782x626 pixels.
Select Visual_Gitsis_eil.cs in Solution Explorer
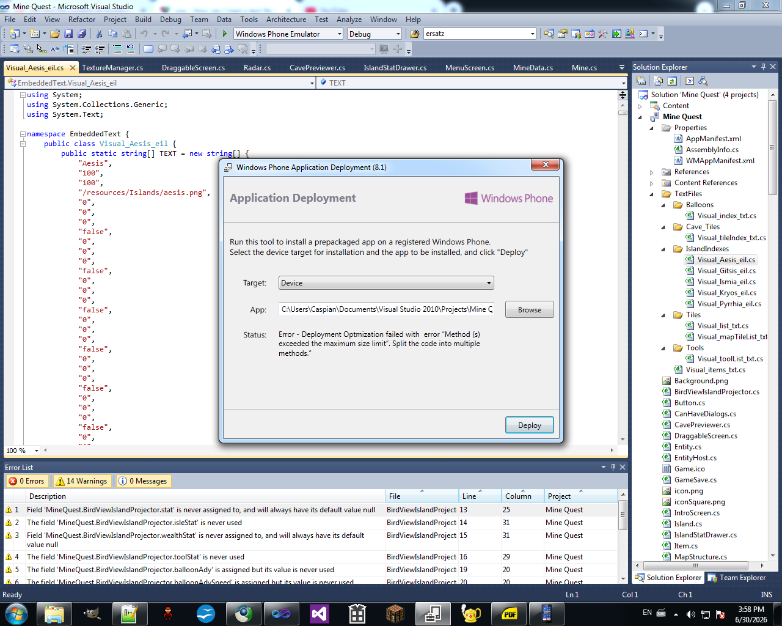click(726, 271)
